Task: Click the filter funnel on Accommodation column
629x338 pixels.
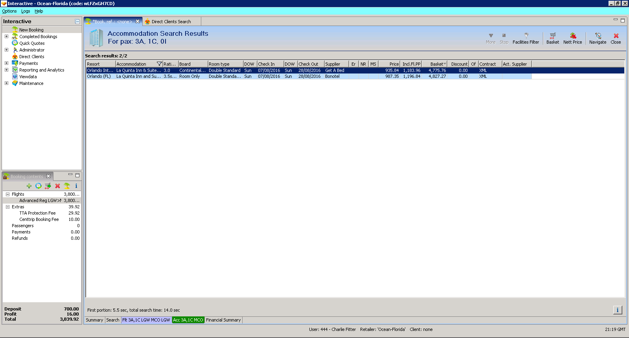Action: [159, 64]
